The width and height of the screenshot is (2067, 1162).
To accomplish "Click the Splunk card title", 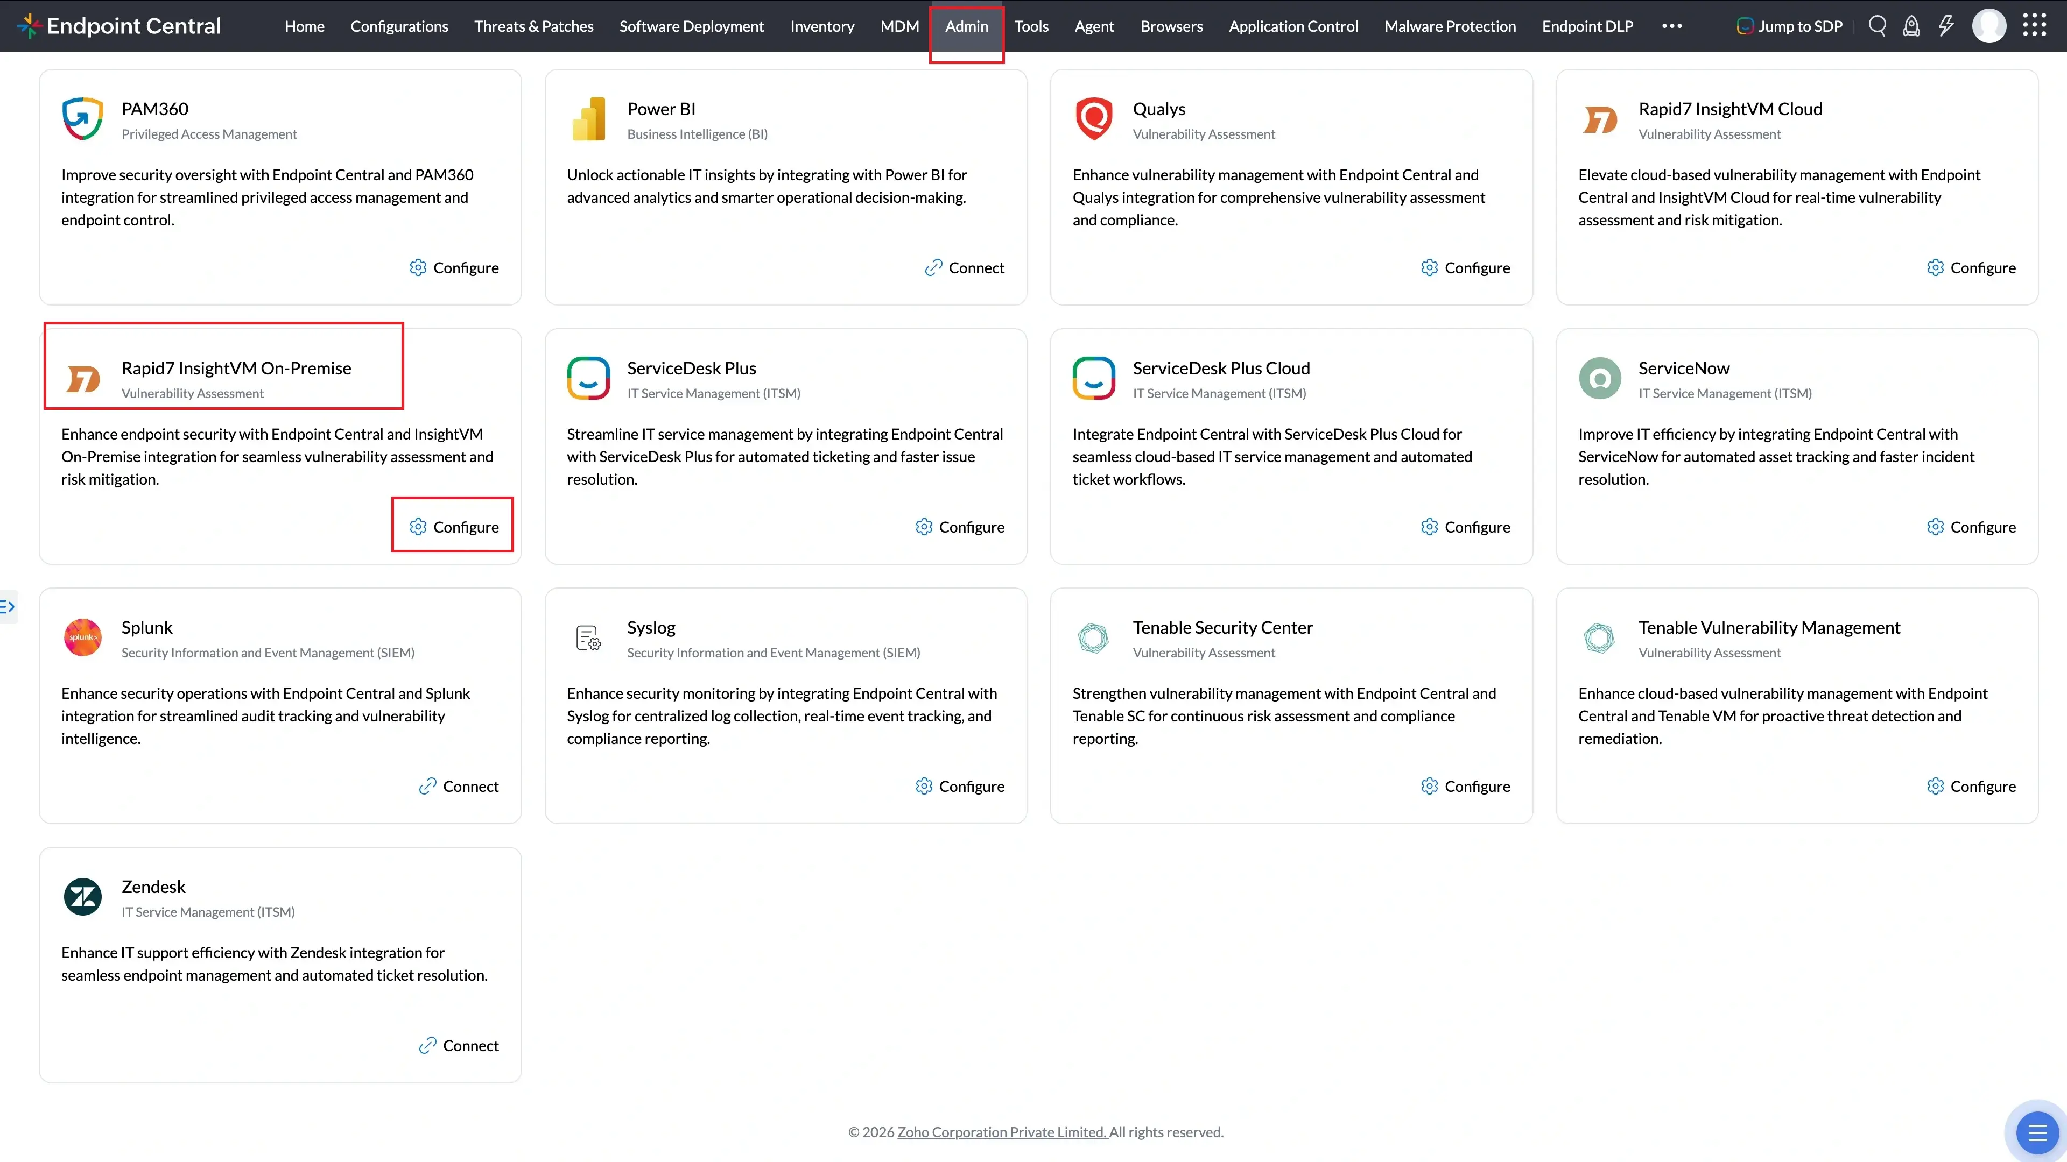I will click(x=147, y=627).
